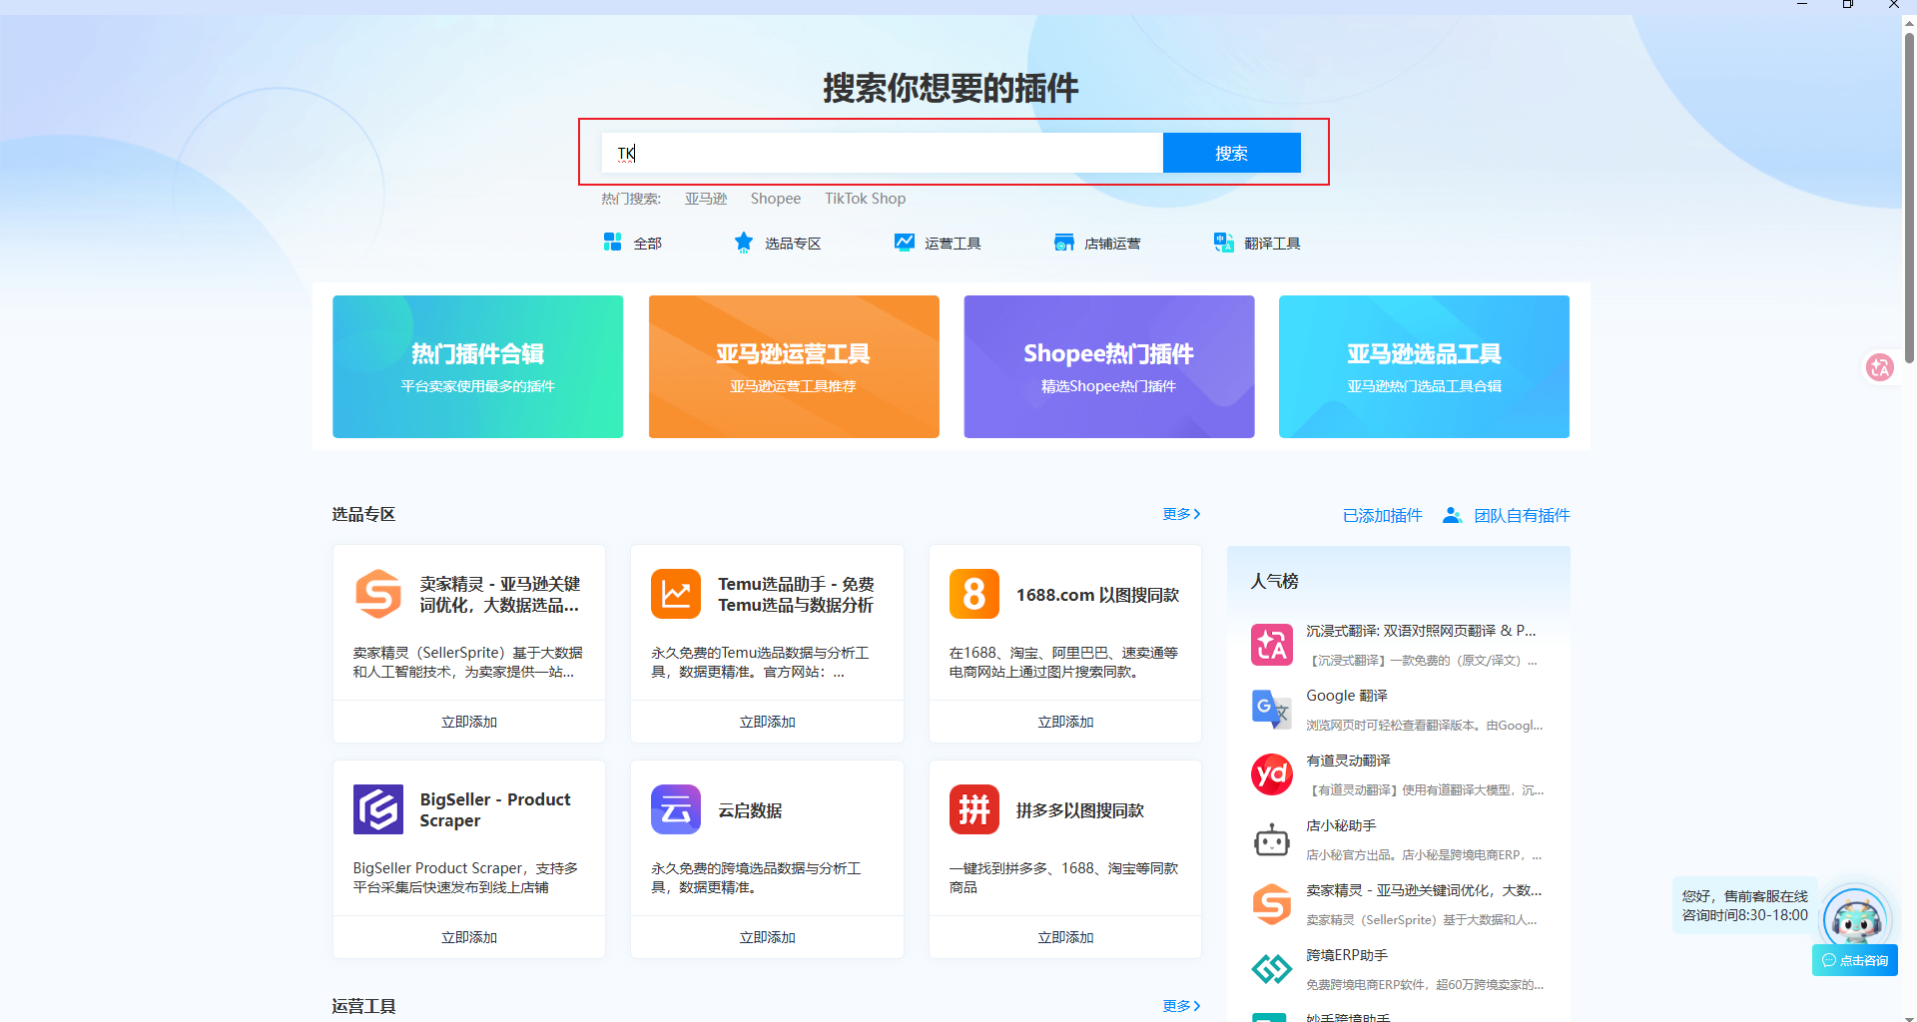
Task: Click the page vertical scrollbar thumb
Action: pos(1909,198)
